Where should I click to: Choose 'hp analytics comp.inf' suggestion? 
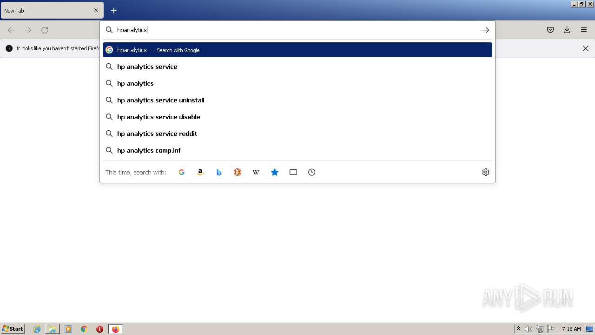pyautogui.click(x=297, y=150)
